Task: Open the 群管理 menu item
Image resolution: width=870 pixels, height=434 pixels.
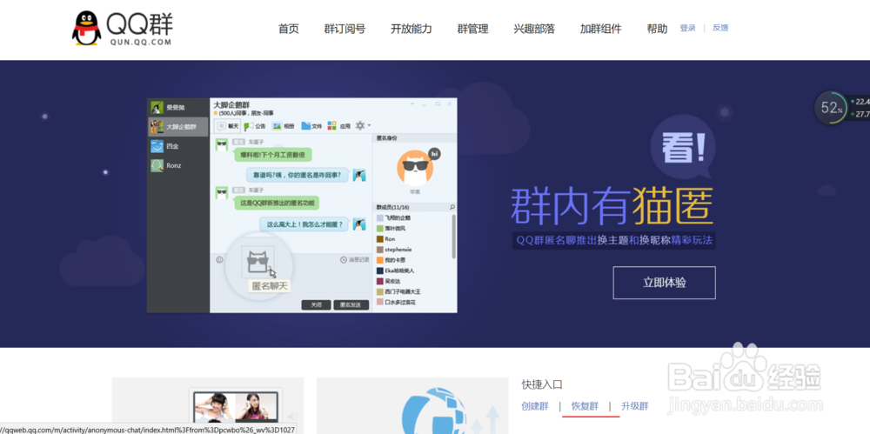Action: (x=472, y=29)
